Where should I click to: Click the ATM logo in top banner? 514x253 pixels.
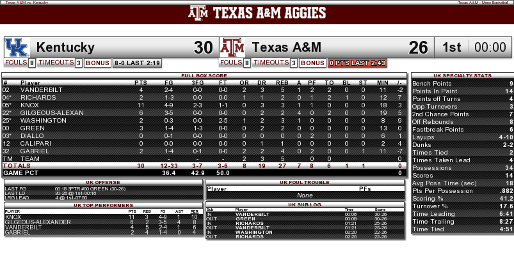pos(198,13)
